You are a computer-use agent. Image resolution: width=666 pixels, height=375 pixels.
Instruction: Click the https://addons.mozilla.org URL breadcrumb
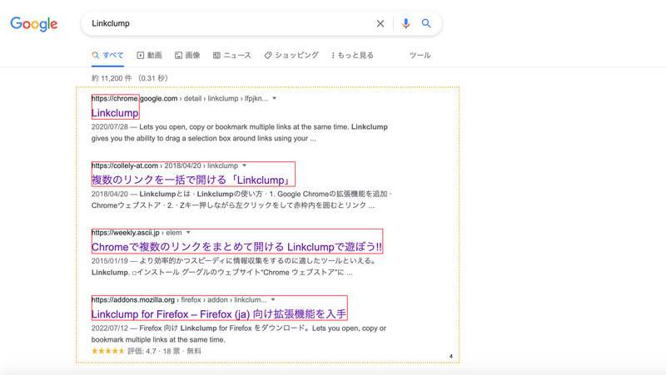coord(179,299)
